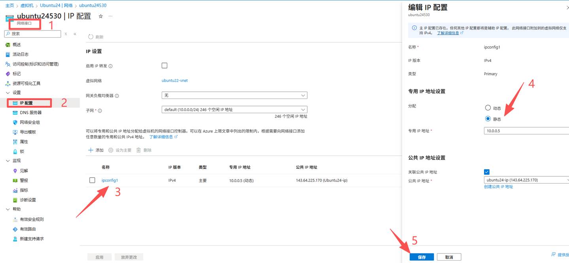Viewport: 569px width, 263px height.
Task: Uncheck 关联公共 IP 地址 checkbox
Action: tap(487, 172)
